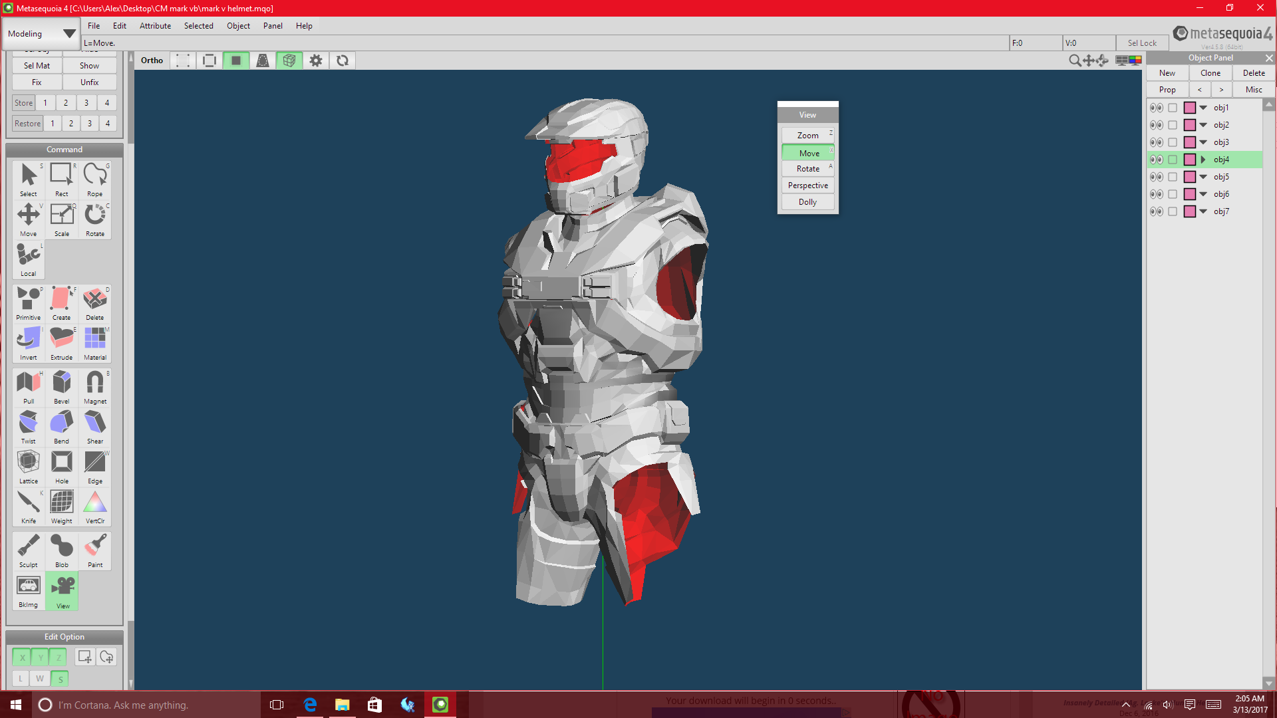Check the lock box for obj5
The height and width of the screenshot is (718, 1277).
(x=1173, y=177)
